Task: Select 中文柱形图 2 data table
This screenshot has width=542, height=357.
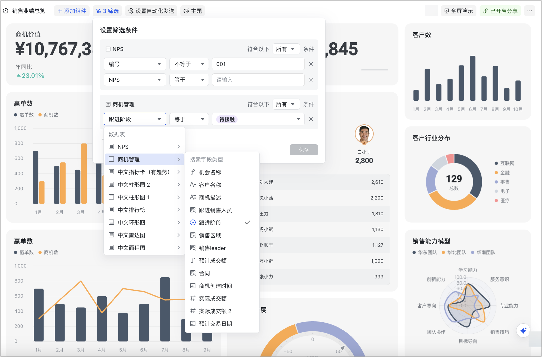Action: pos(144,185)
